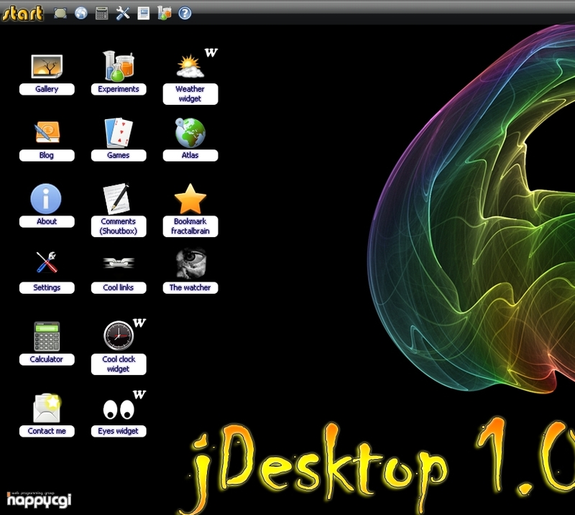Screen dimensions: 575x515
Task: Click the document page icon in top bar
Action: click(143, 14)
